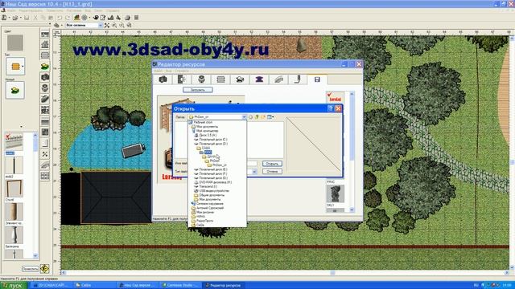Click the Открыть button in the open dialog
This screenshot has height=289, width=515.
coord(272,164)
